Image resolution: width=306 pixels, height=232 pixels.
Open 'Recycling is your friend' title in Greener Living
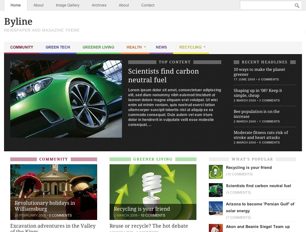[x=142, y=209]
